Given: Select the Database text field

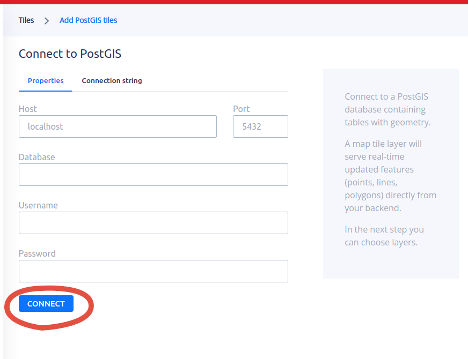Looking at the screenshot, I should [153, 175].
